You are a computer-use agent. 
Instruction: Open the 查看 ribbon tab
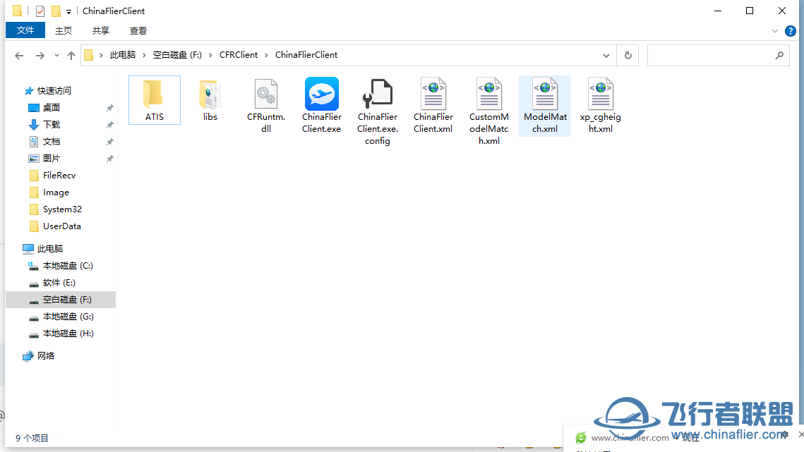click(x=138, y=31)
